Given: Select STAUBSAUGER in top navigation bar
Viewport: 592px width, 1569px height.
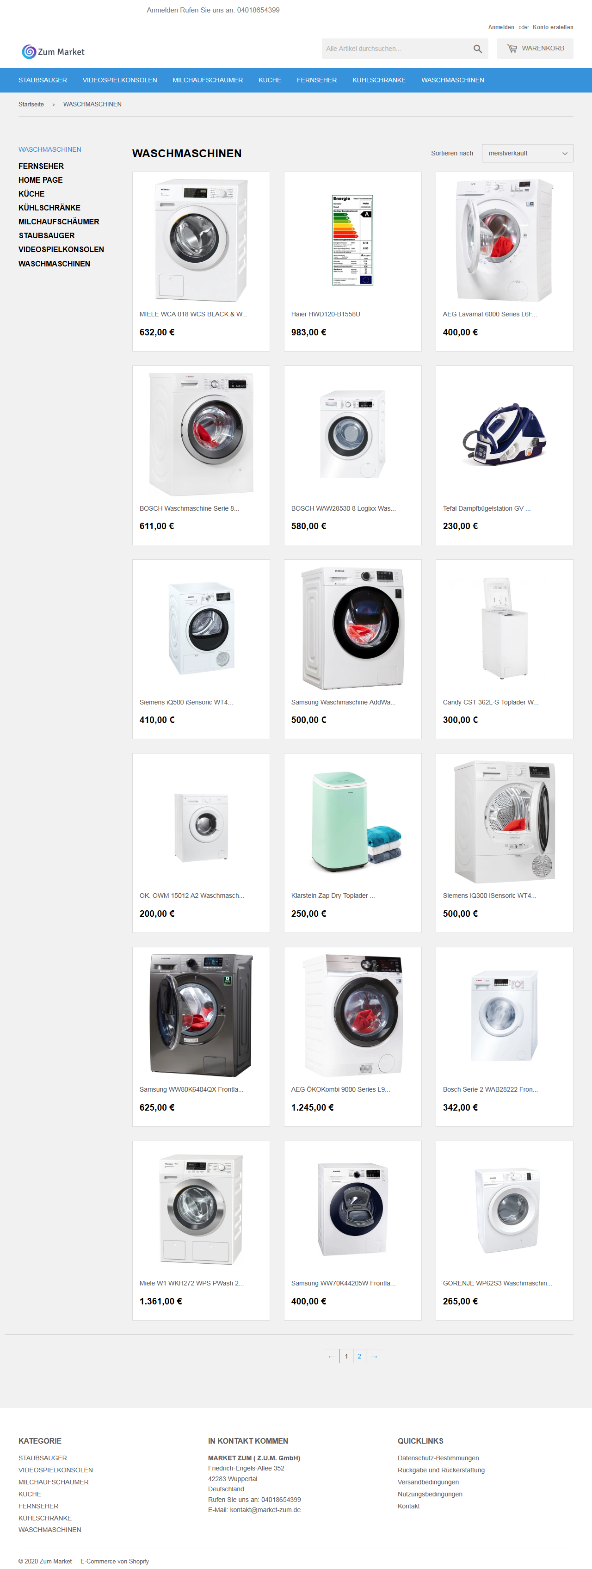Looking at the screenshot, I should [x=43, y=80].
